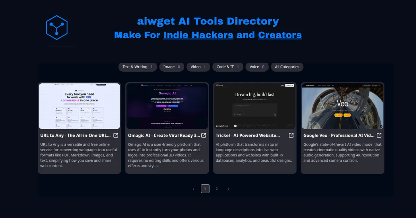The image size is (416, 218).
Task: Show All Categories
Action: coord(287,67)
